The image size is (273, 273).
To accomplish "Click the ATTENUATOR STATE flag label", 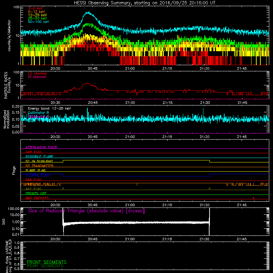I will pyautogui.click(x=41, y=147).
